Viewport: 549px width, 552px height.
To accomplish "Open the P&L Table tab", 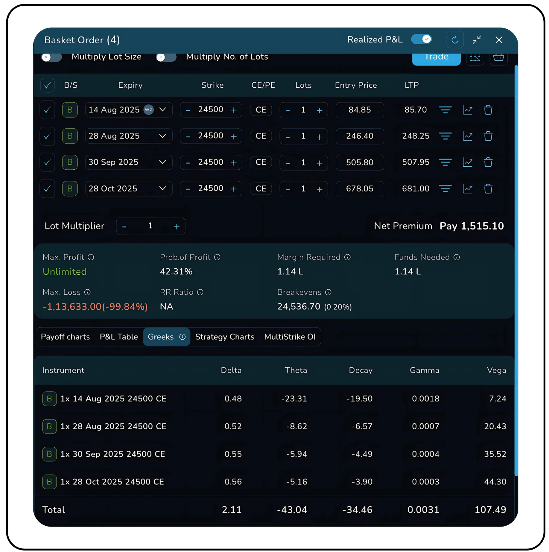I will pyautogui.click(x=119, y=337).
